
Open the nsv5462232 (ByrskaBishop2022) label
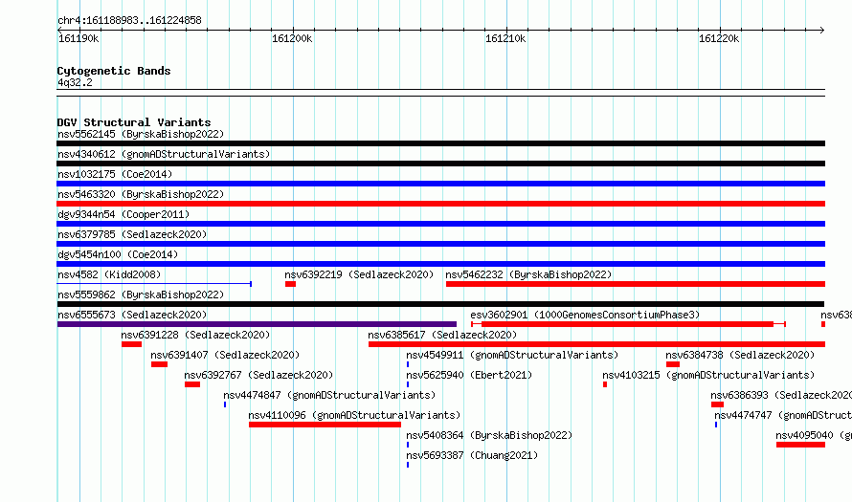[x=528, y=274]
